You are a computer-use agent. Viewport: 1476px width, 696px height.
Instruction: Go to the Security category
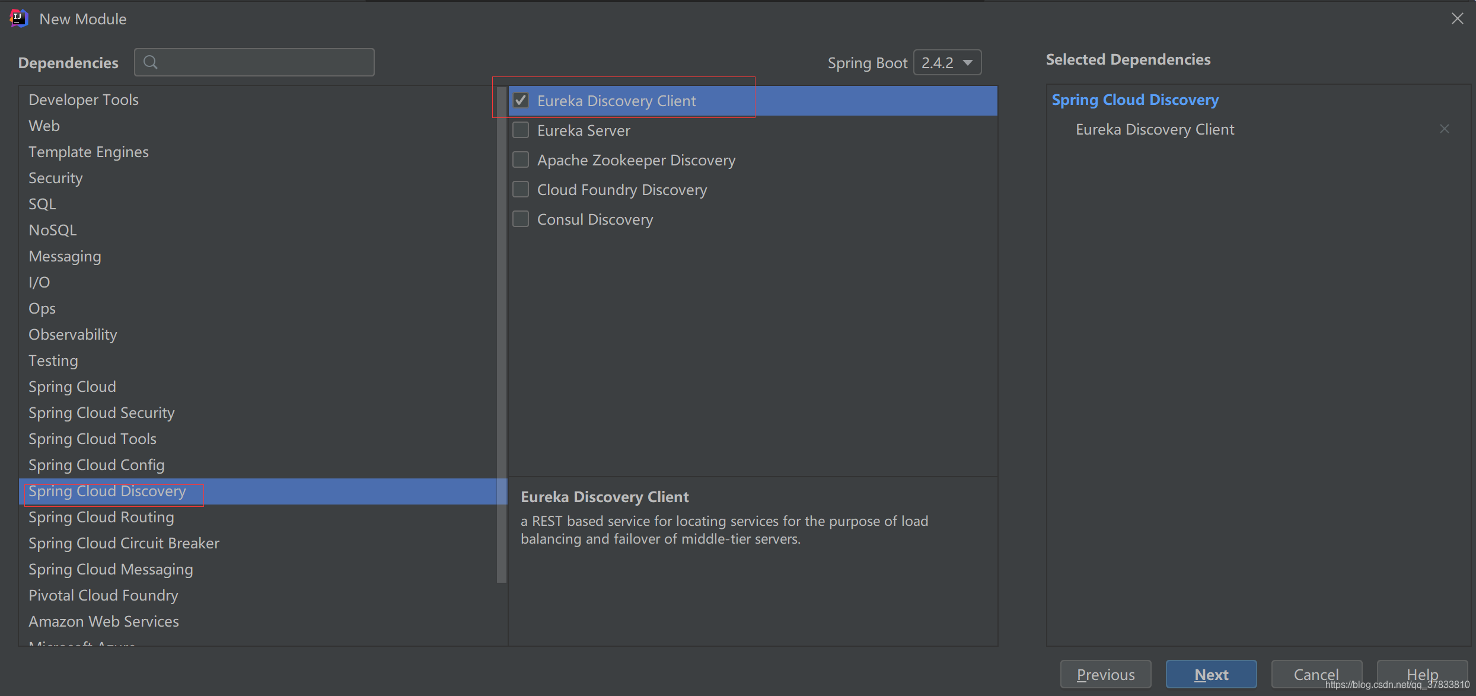click(x=56, y=178)
